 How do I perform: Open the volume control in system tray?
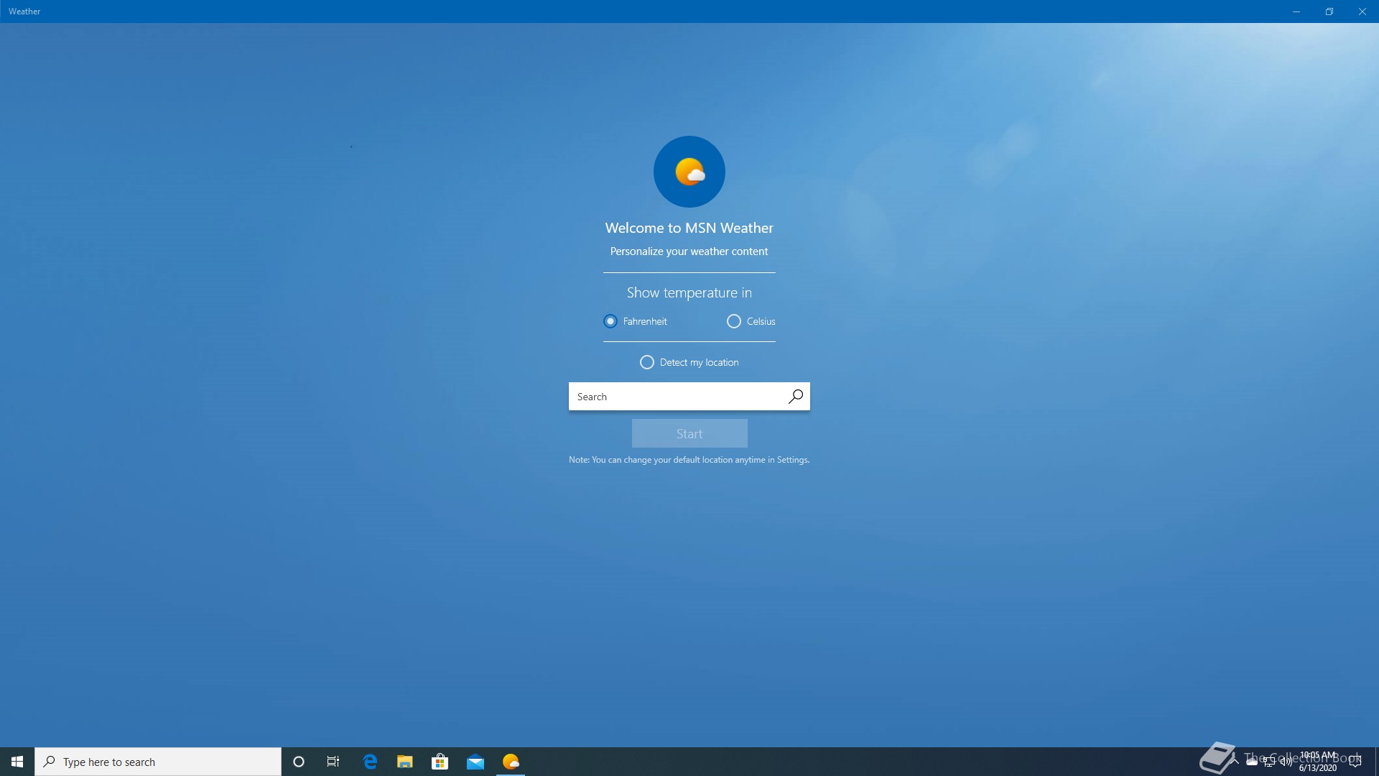(1286, 762)
